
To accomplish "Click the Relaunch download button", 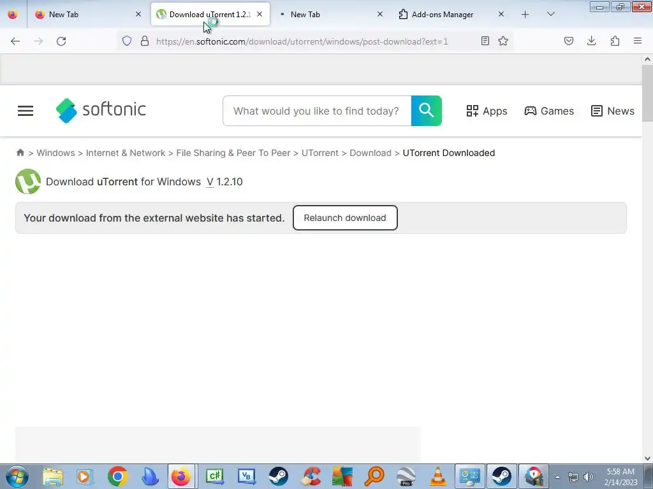I will [345, 218].
